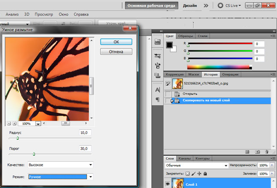This screenshot has height=188, width=277.
Task: Switch to the Операции tab
Action: [x=230, y=74]
